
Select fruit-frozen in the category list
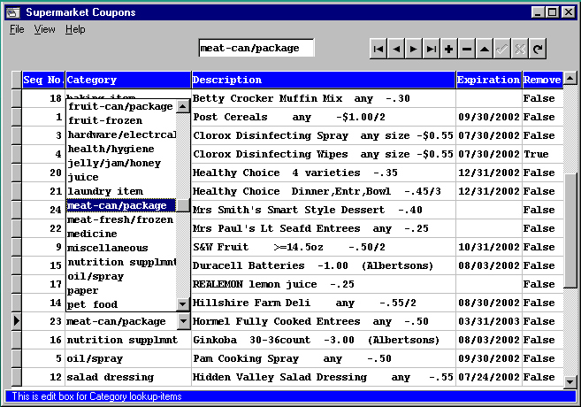point(121,120)
